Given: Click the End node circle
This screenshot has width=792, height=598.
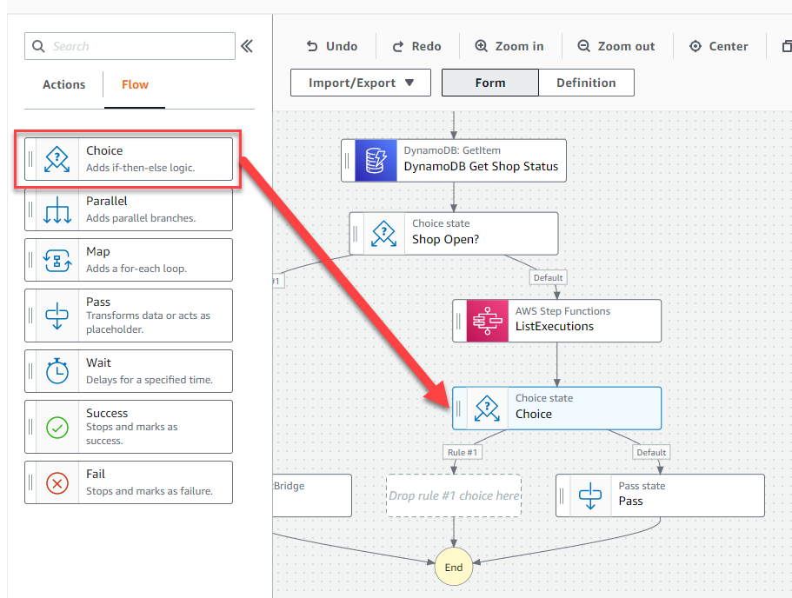Looking at the screenshot, I should coord(454,567).
